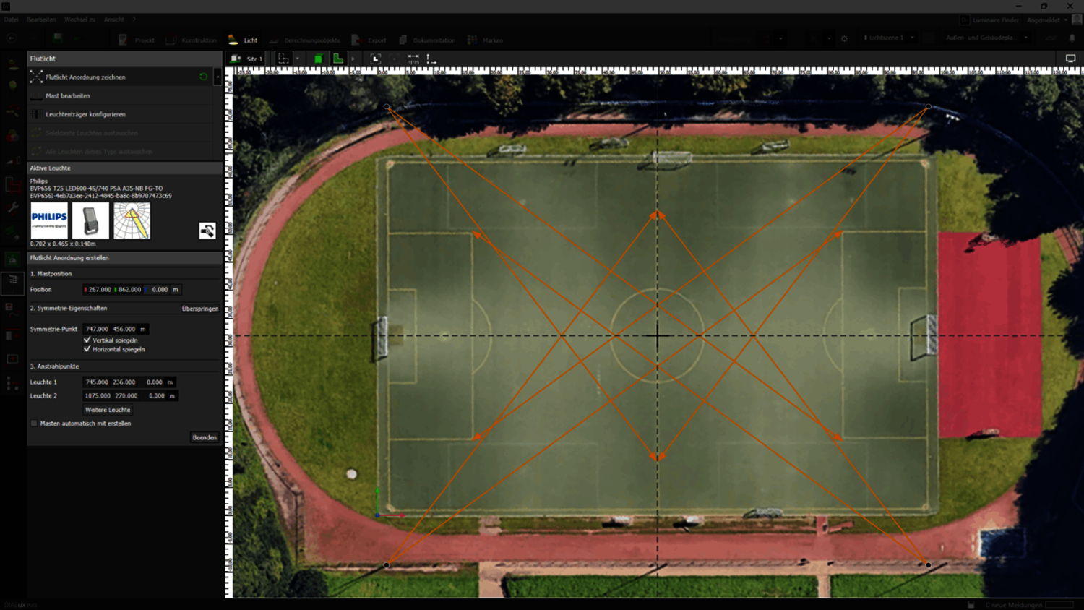1084x610 pixels.
Task: Select the green floor plan view icon
Action: point(337,59)
